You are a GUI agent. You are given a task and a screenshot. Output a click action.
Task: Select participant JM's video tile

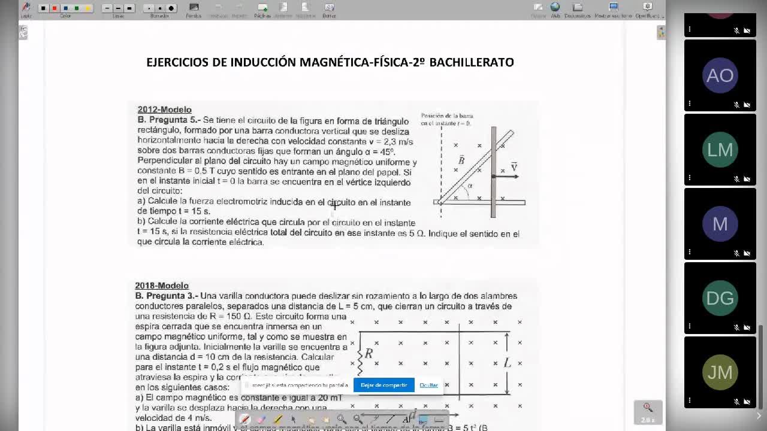pos(720,372)
